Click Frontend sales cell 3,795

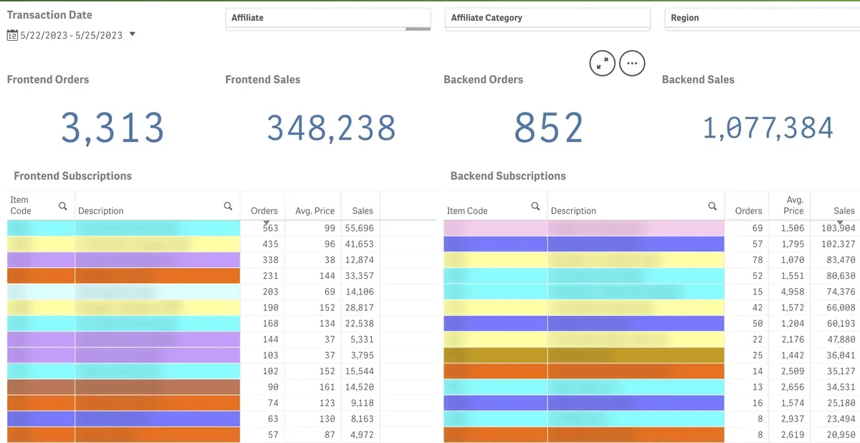pos(362,355)
